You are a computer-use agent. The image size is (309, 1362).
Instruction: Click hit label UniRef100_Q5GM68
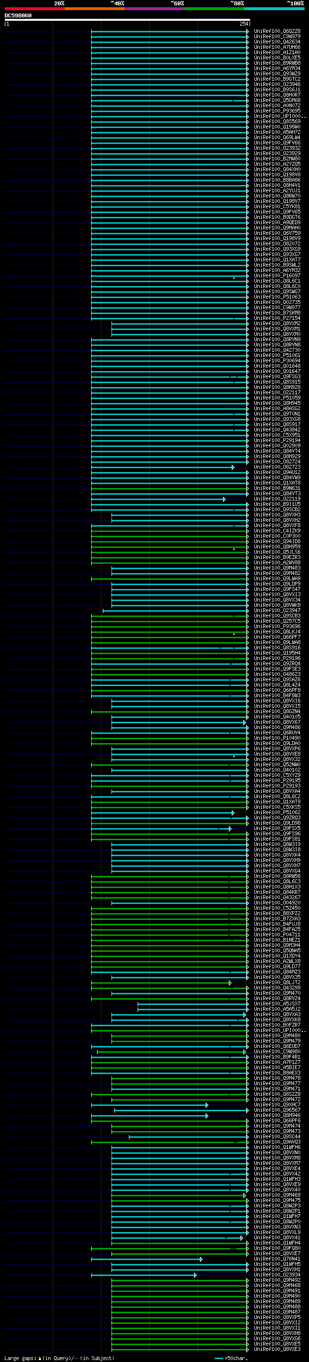[277, 100]
